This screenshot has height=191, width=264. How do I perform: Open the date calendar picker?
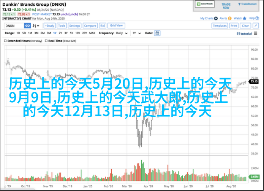pos(157,33)
